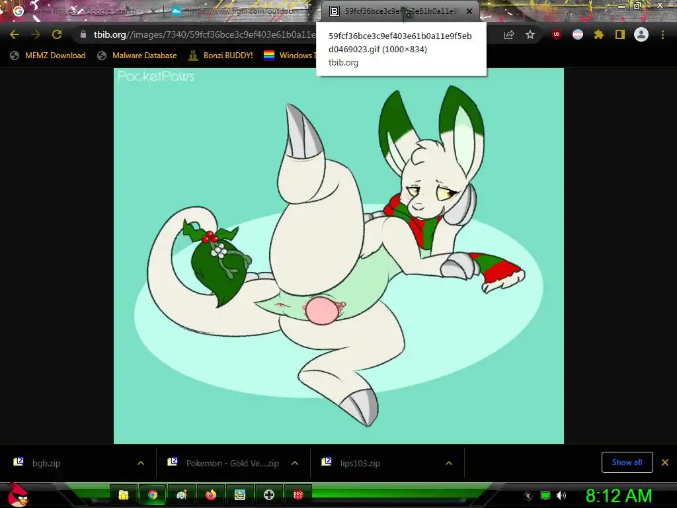Open File Explorer from the taskbar

[x=124, y=495]
